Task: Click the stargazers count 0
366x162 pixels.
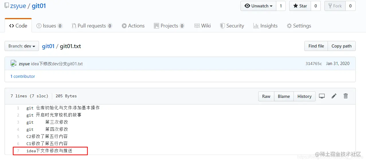Action: (x=316, y=6)
